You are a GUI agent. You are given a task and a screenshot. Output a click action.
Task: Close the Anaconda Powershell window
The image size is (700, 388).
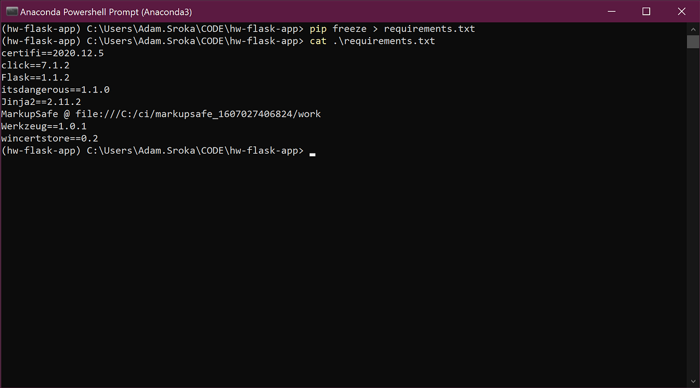pyautogui.click(x=681, y=11)
